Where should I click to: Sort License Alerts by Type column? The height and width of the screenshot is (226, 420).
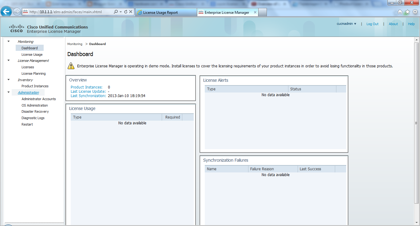(x=246, y=89)
